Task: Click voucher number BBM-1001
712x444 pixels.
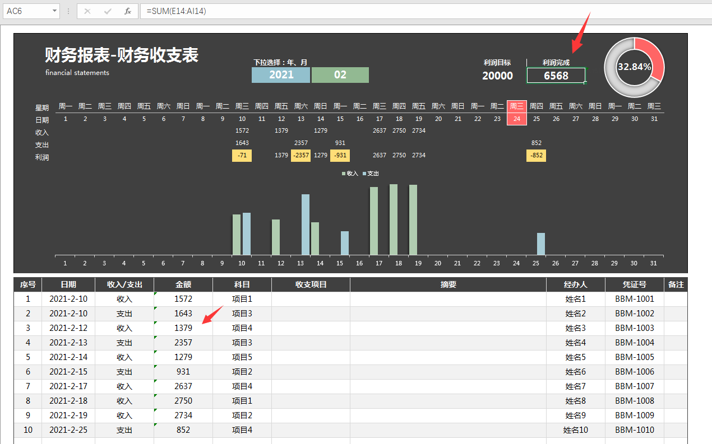Action: click(635, 299)
